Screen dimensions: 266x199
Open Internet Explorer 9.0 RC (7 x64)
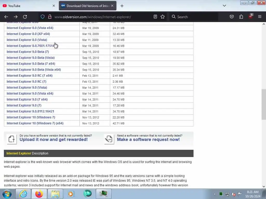[x=30, y=76]
